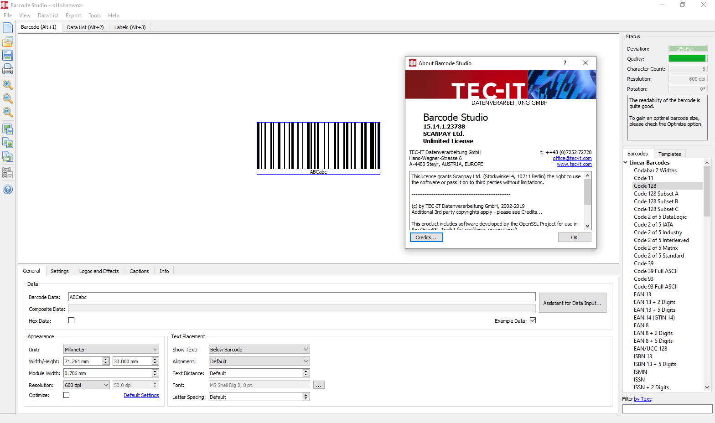Create a new barcode document
Viewport: 715px width, 423px height.
[x=8, y=28]
